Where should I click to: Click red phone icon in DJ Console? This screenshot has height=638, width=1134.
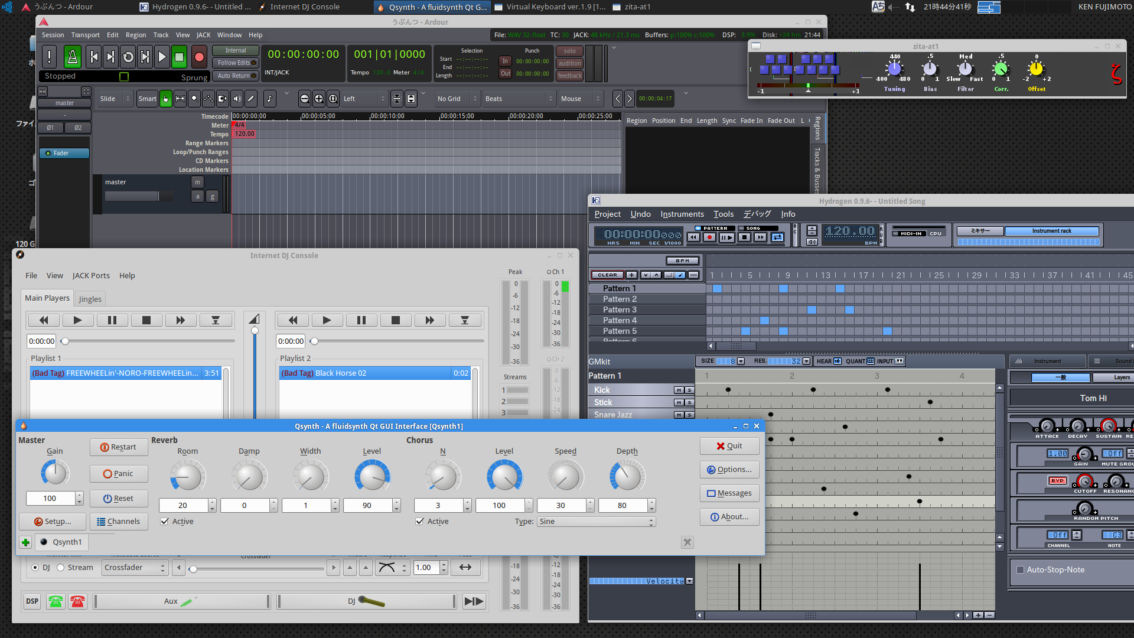(77, 601)
